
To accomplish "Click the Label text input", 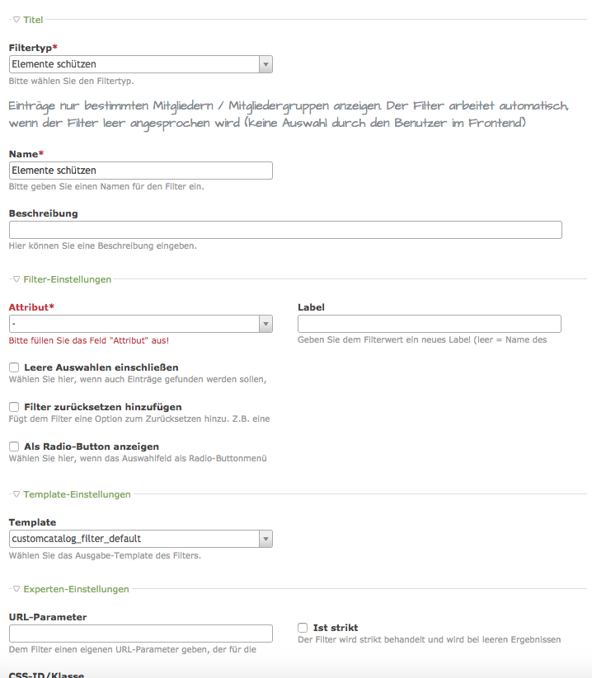I will [429, 324].
